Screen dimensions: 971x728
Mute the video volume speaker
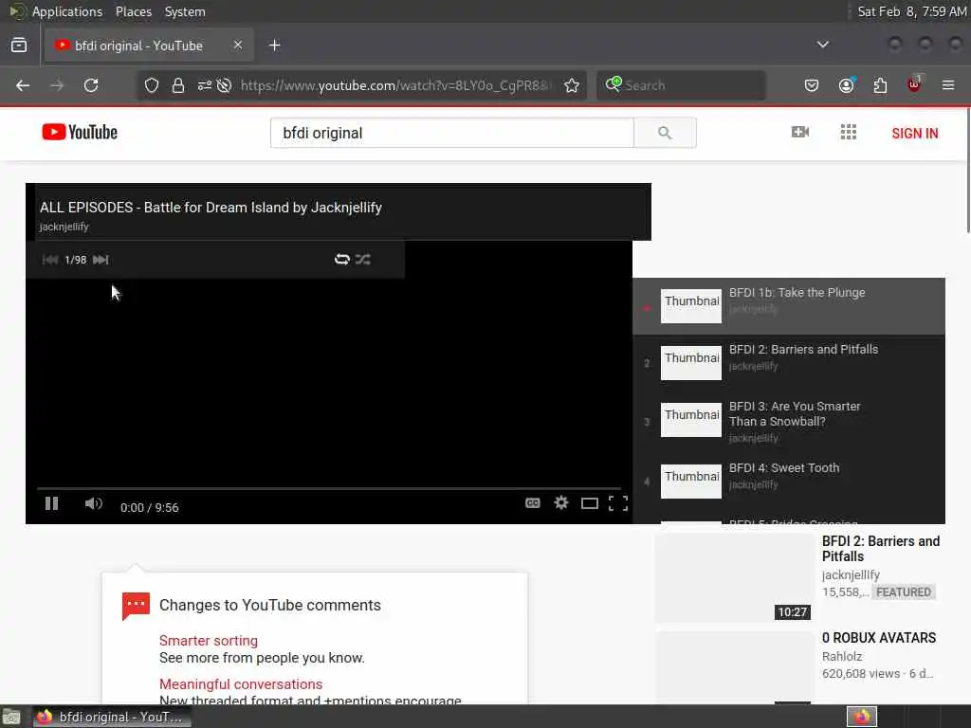[94, 504]
